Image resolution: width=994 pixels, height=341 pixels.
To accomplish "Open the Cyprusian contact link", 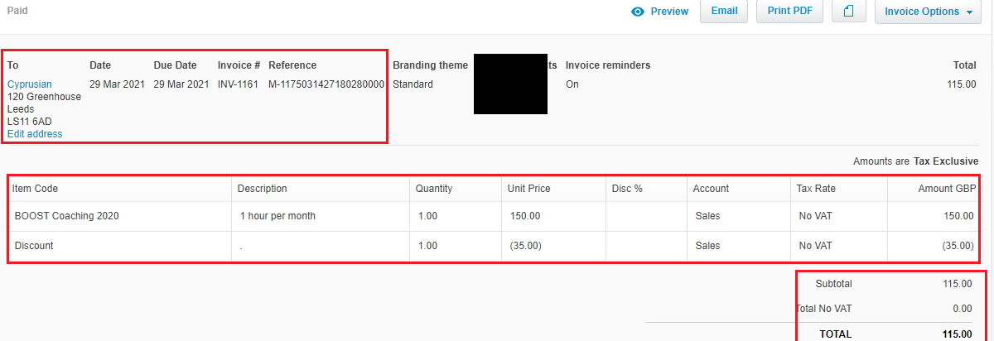I will [x=30, y=84].
